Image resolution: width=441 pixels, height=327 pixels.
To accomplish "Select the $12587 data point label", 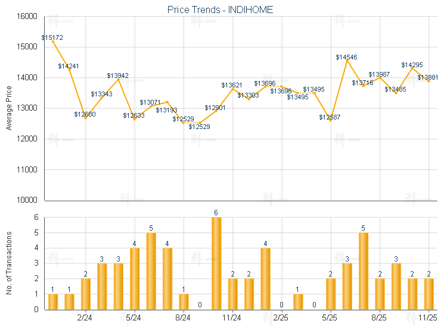I will [330, 118].
